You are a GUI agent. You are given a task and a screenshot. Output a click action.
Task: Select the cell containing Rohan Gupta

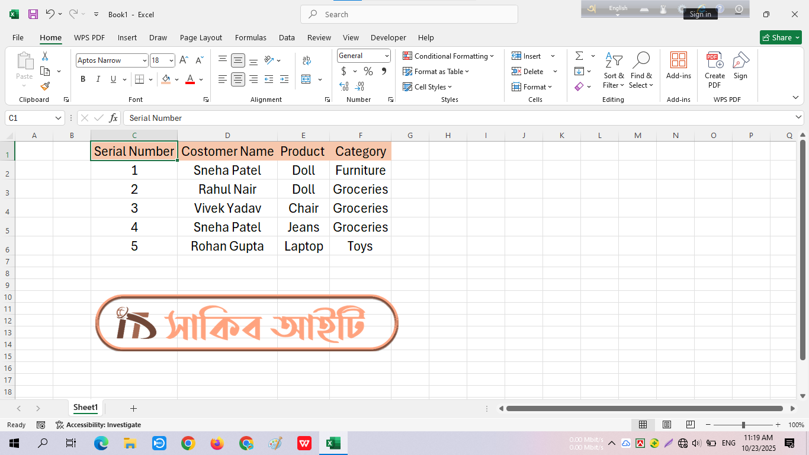tap(227, 246)
